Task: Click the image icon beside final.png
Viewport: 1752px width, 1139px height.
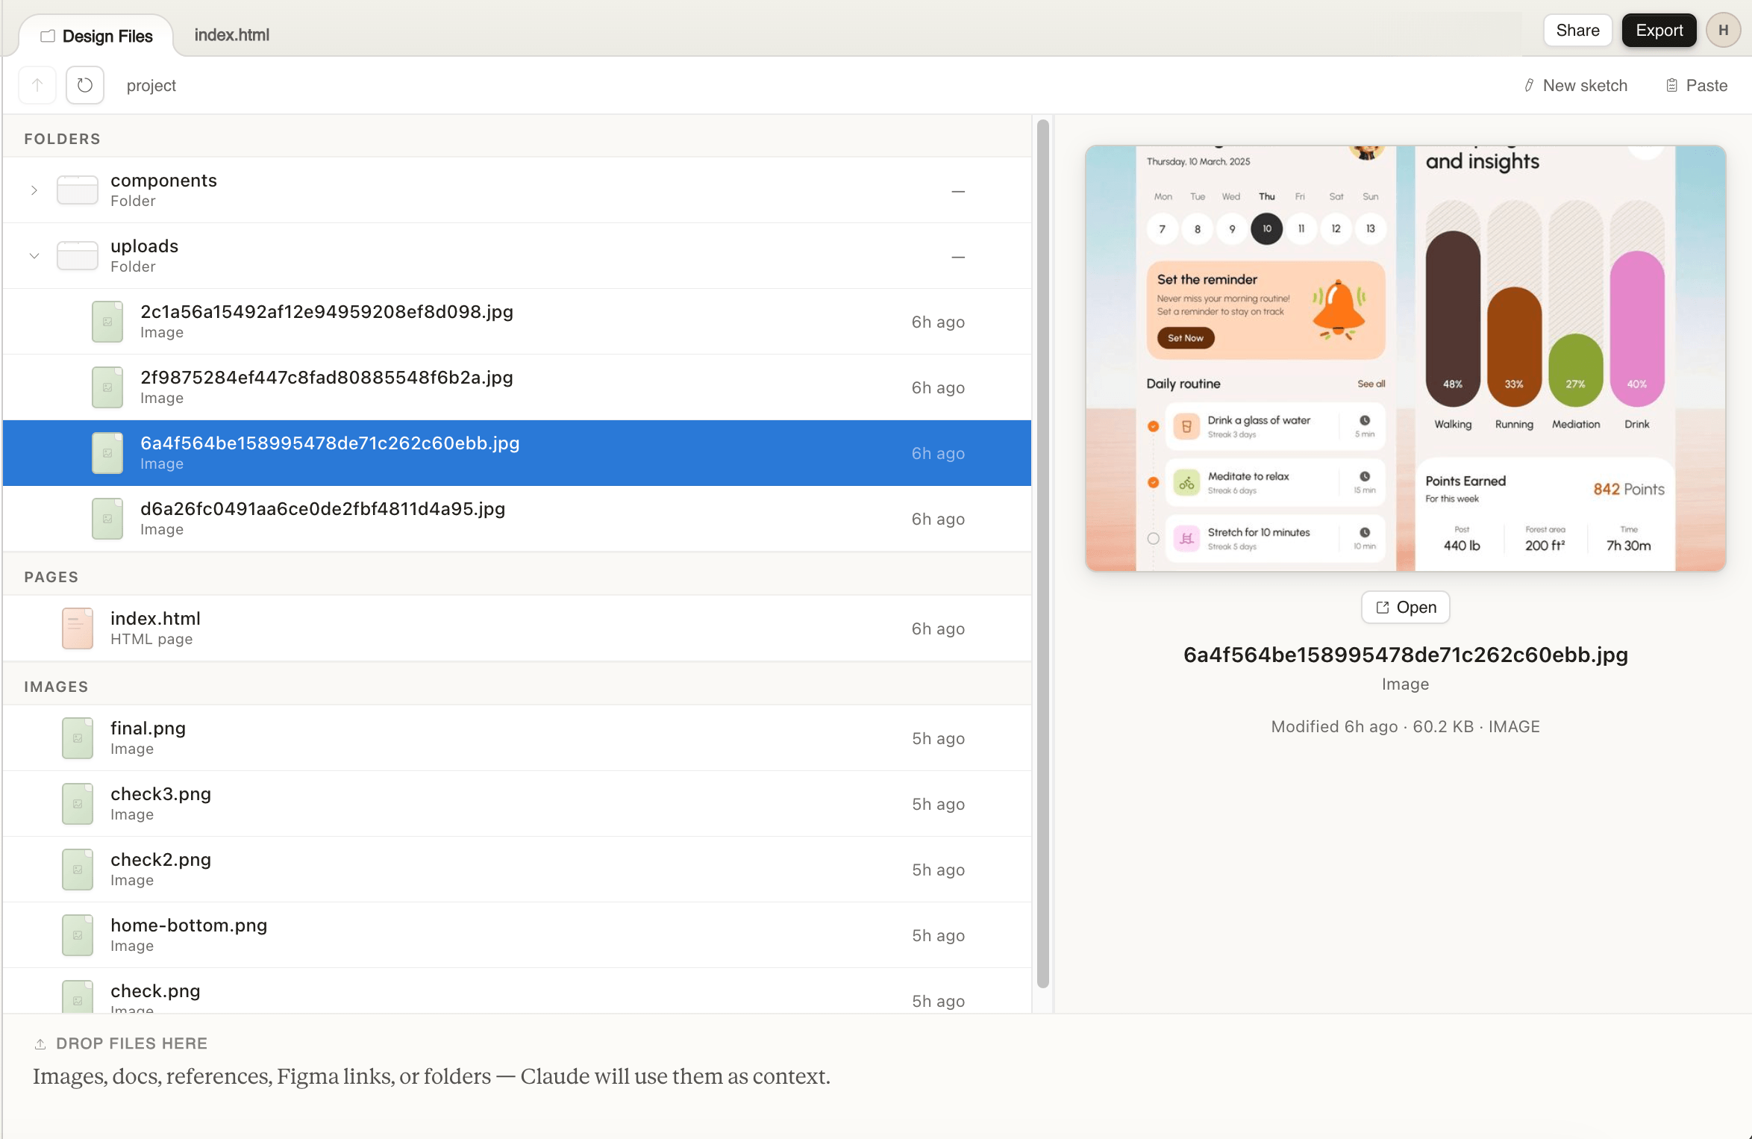Action: [x=77, y=737]
